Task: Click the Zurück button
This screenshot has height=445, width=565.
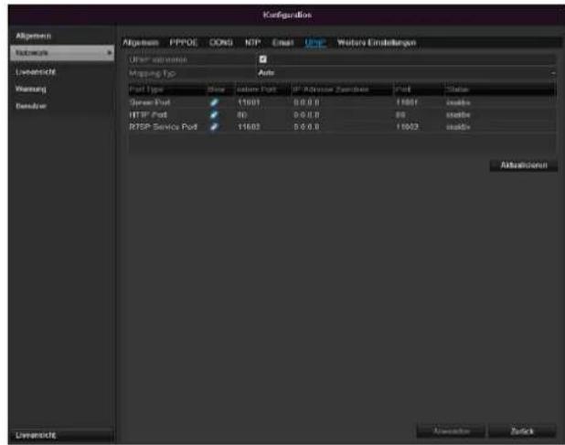Action: coord(522,431)
